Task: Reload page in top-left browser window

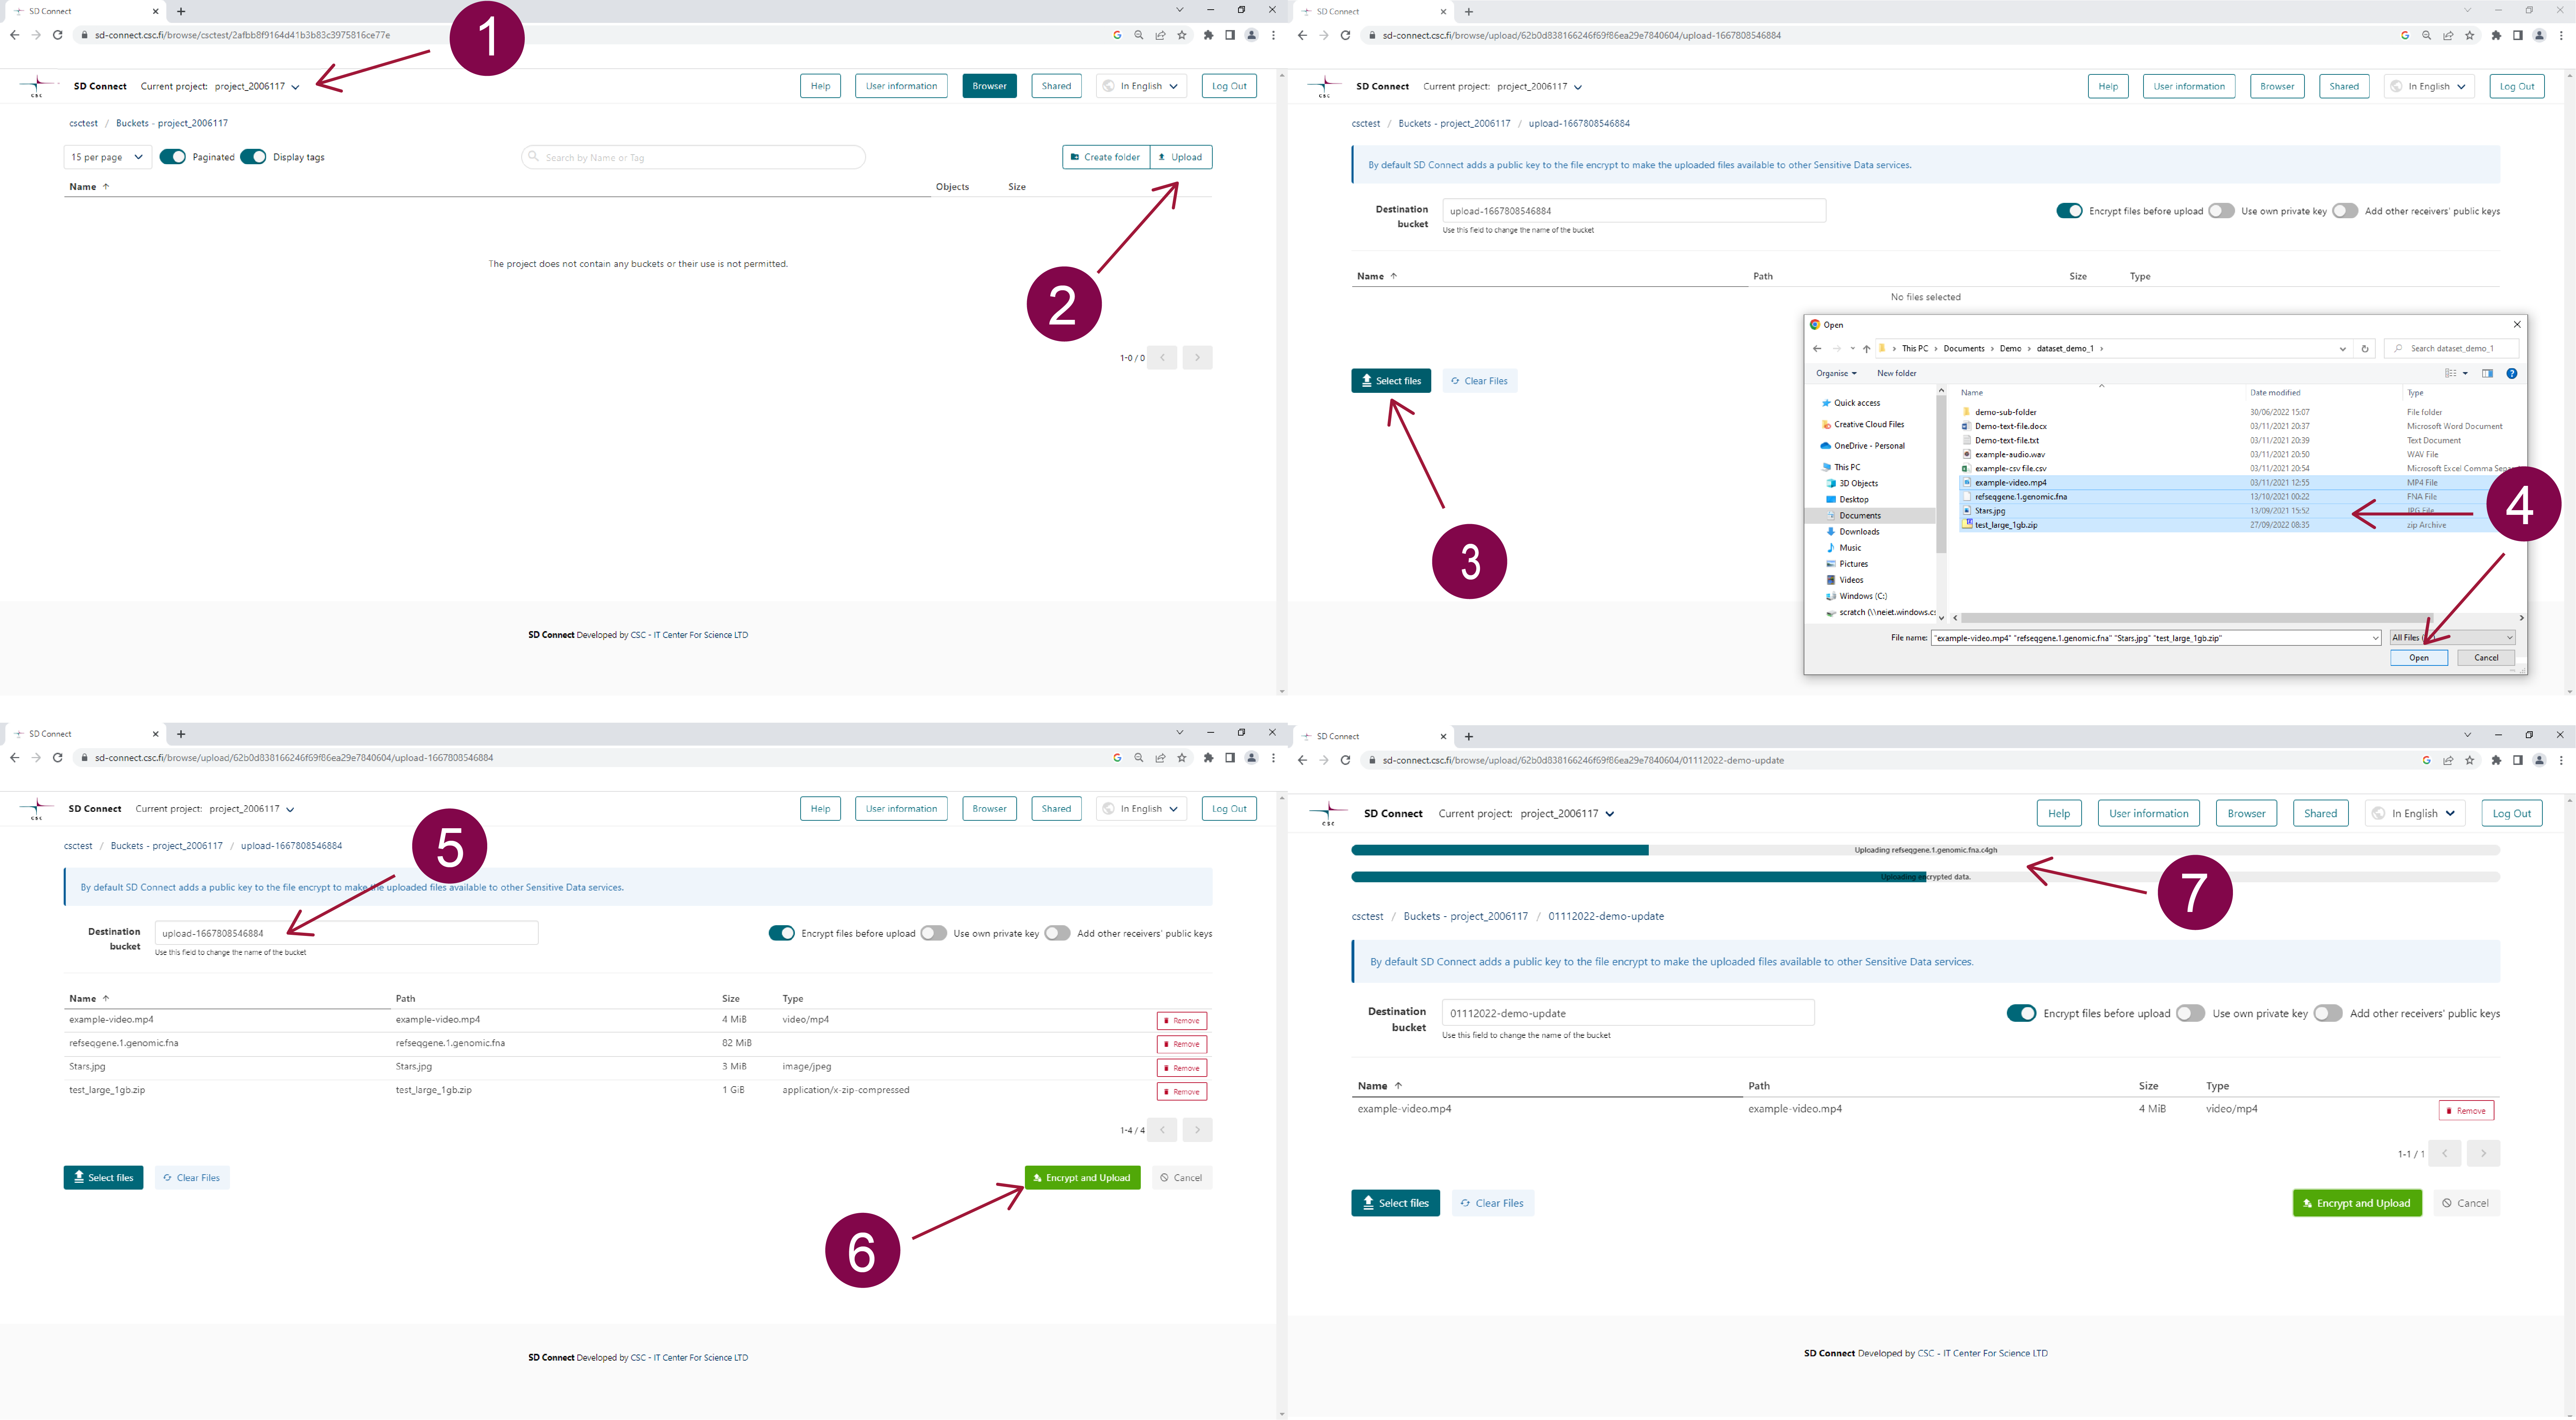Action: [58, 35]
